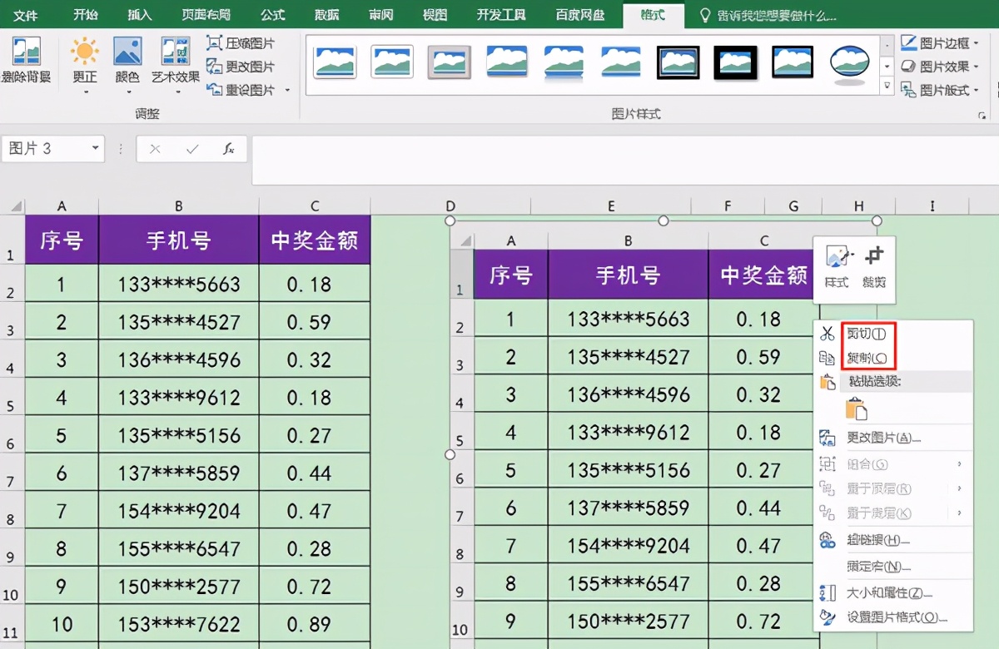Select 剪切 (Cut) in the context menu
The image size is (999, 649).
pyautogui.click(x=867, y=334)
